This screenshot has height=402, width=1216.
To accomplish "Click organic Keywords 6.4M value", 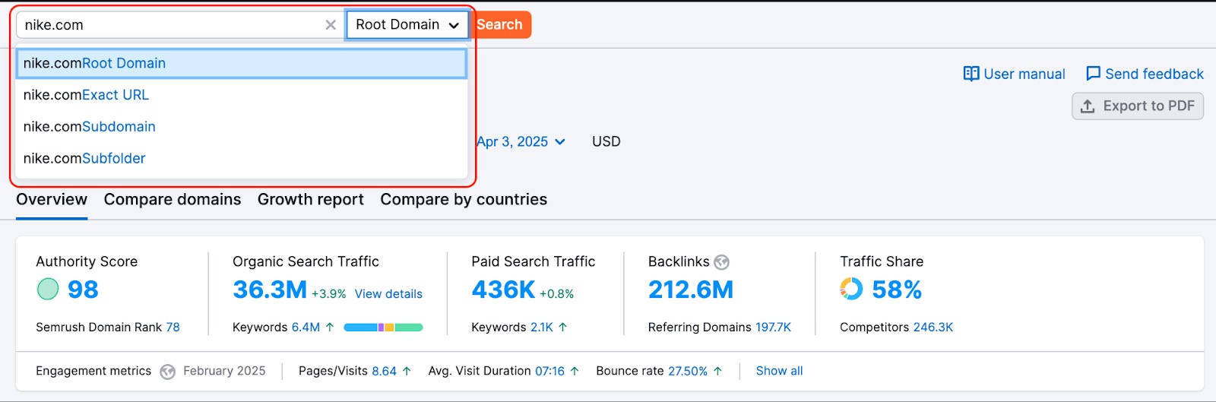I will pyautogui.click(x=306, y=328).
